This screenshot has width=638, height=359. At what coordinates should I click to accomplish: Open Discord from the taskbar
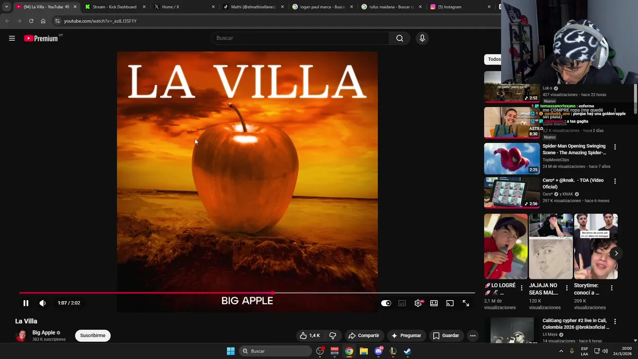coord(378,351)
